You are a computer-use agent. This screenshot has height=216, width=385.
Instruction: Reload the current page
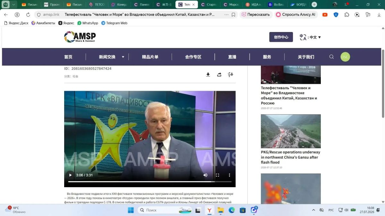point(28,15)
